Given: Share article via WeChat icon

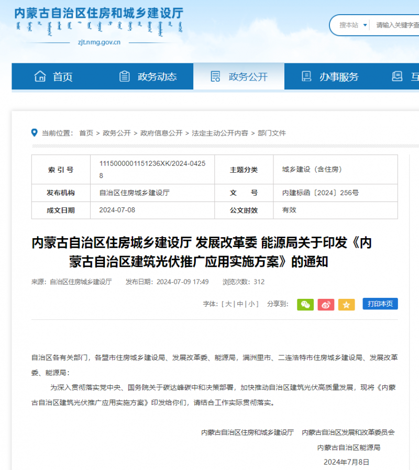Looking at the screenshot, I should pos(305,305).
